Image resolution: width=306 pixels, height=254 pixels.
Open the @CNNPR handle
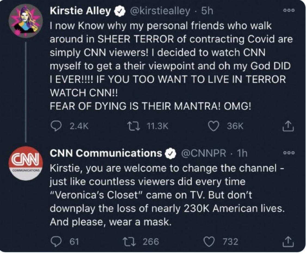204,153
